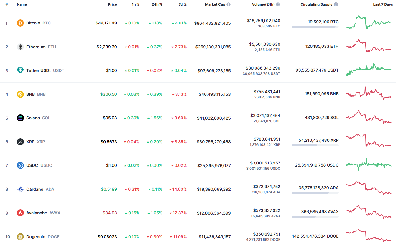Open Bitcoin's last 7 days sparkline chart

(369, 22)
